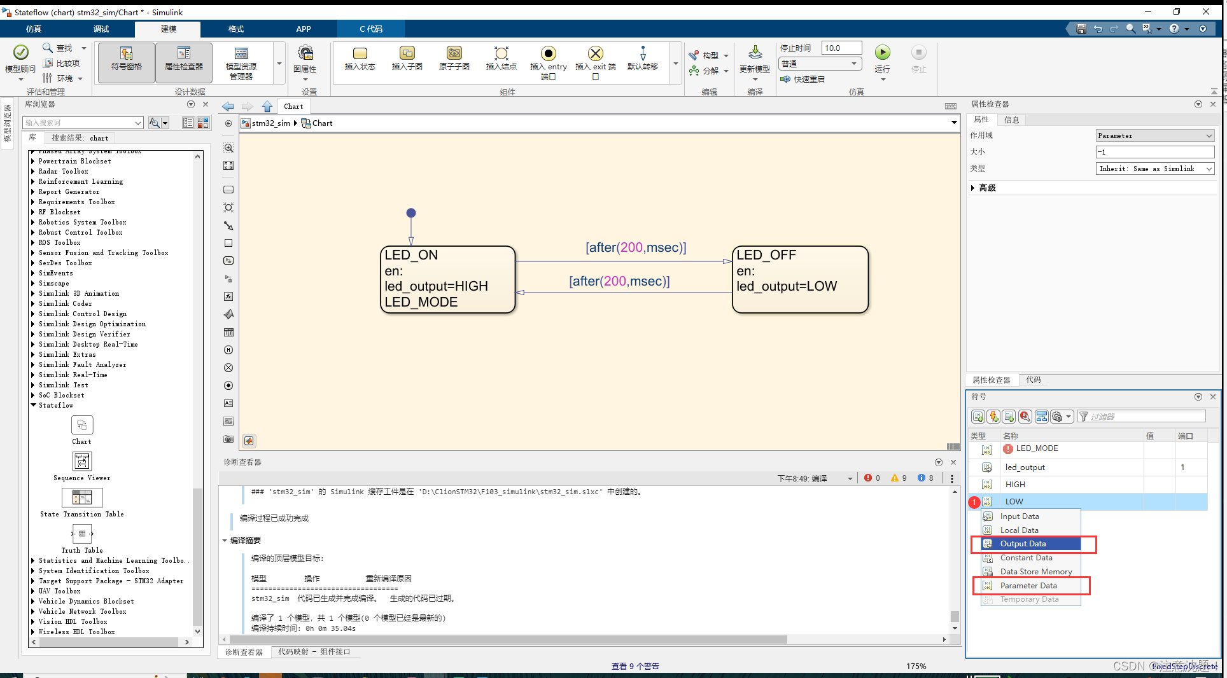Toggle the Symbols pane (符号窗格) button

coord(126,62)
